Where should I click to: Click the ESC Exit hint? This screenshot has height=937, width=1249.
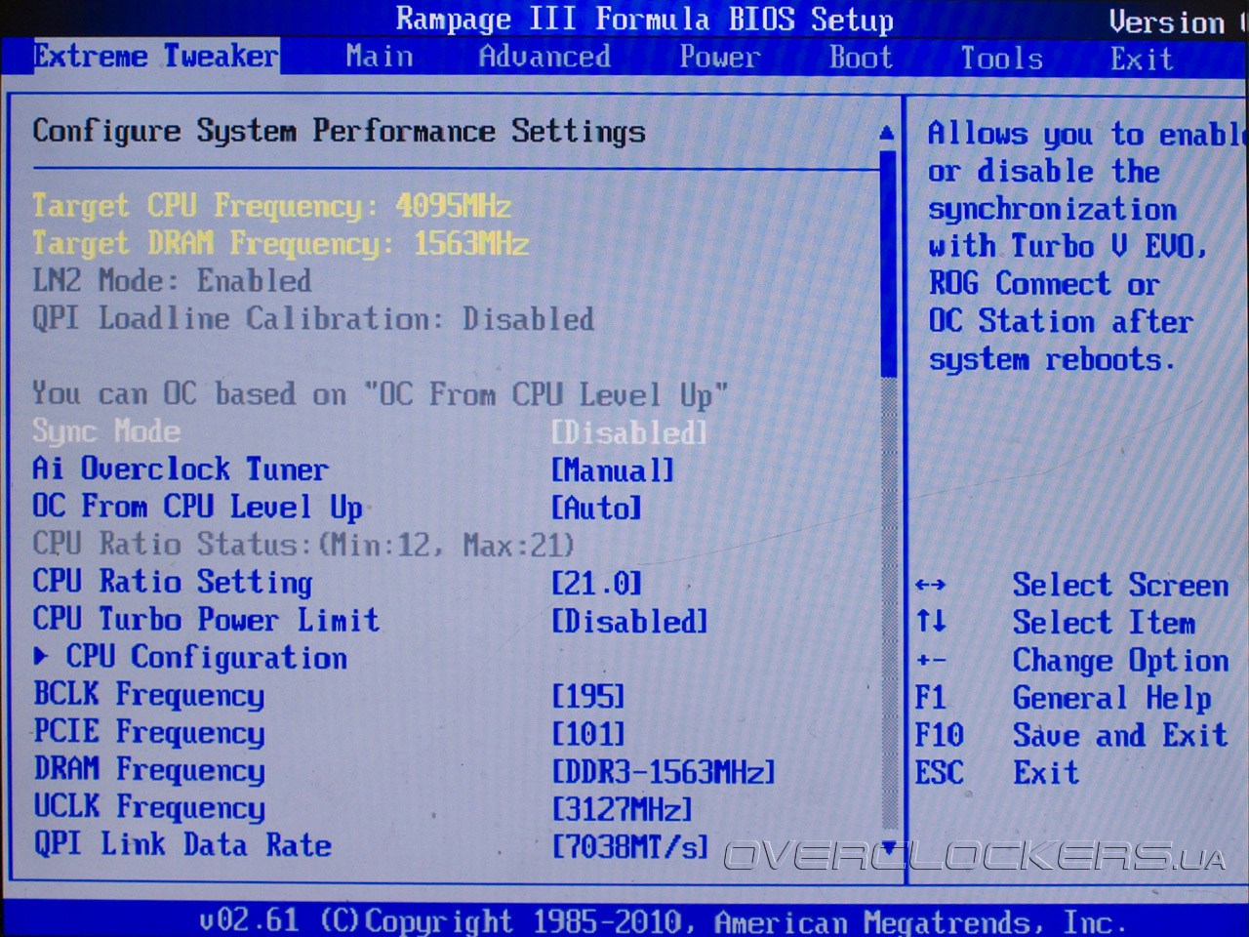pos(996,773)
